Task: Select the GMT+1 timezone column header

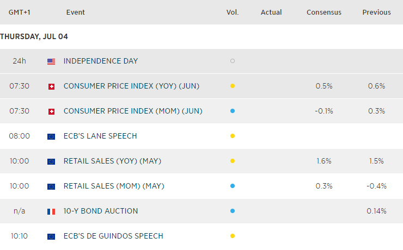Action: (x=19, y=12)
